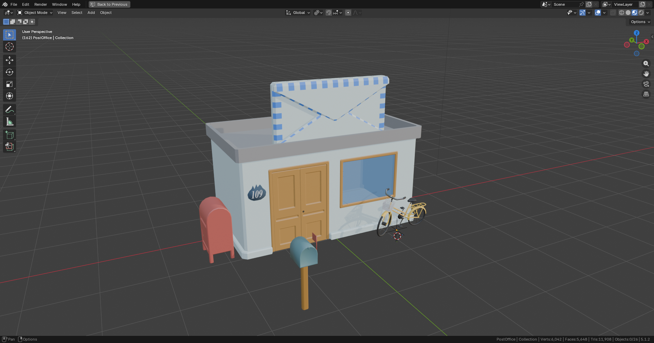Open the editor type dropdown

point(9,13)
